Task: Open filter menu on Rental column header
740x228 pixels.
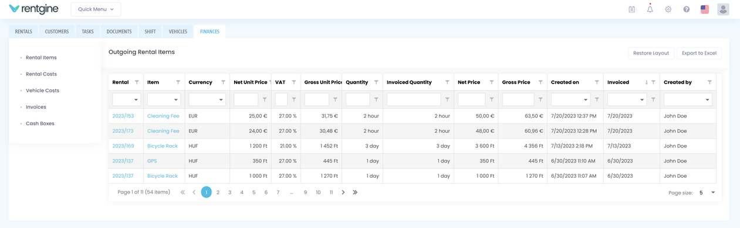Action: click(x=137, y=82)
